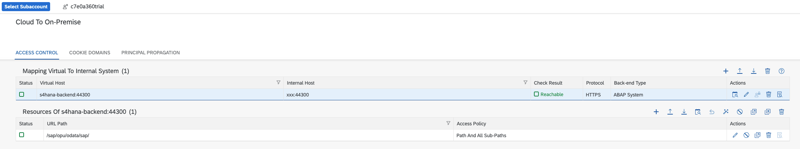Delete all resources using toolbar trash icon
Viewport: 800px width, 149px height.
(781, 112)
